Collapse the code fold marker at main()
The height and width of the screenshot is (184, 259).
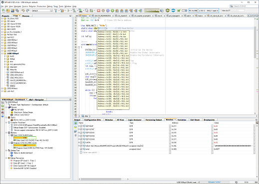[79, 47]
